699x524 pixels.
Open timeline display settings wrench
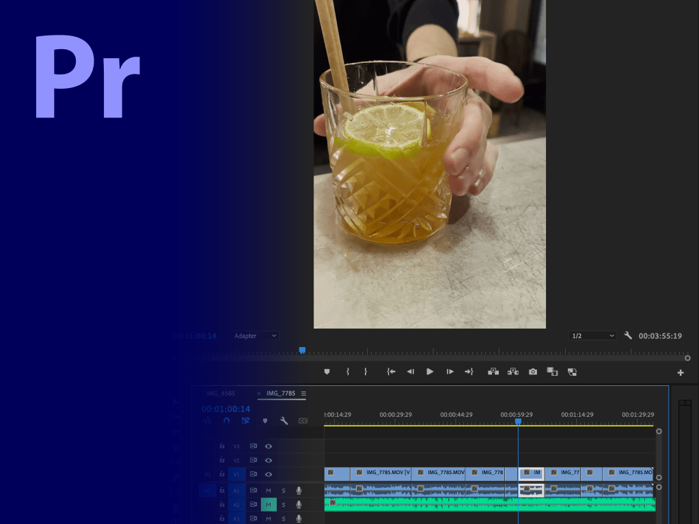click(x=284, y=421)
